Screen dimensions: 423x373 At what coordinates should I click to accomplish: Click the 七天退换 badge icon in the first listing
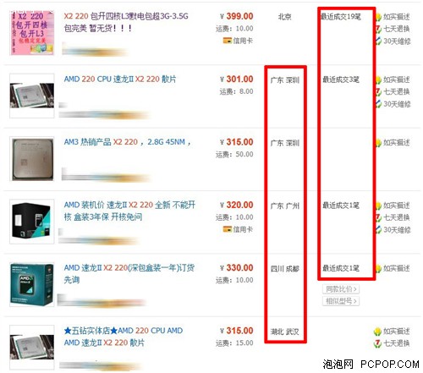(378, 29)
